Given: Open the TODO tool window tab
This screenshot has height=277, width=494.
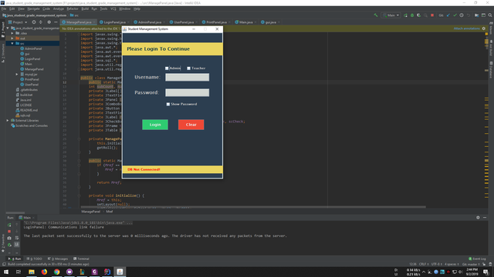Looking at the screenshot, I should click(x=34, y=259).
